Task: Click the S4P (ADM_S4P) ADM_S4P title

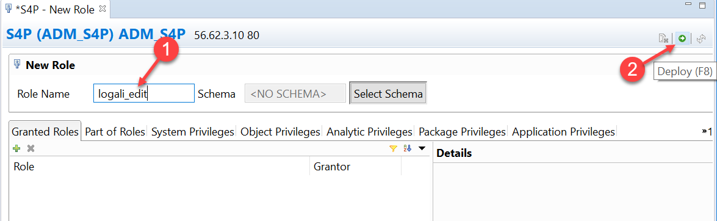Action: point(96,34)
